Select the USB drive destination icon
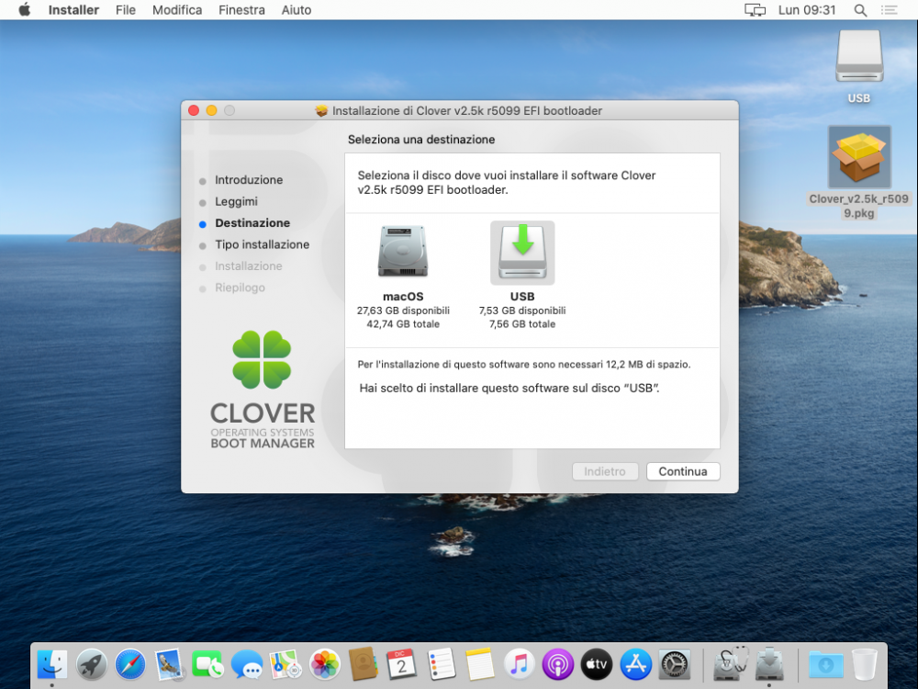Screen dimensions: 918x689 tap(522, 253)
